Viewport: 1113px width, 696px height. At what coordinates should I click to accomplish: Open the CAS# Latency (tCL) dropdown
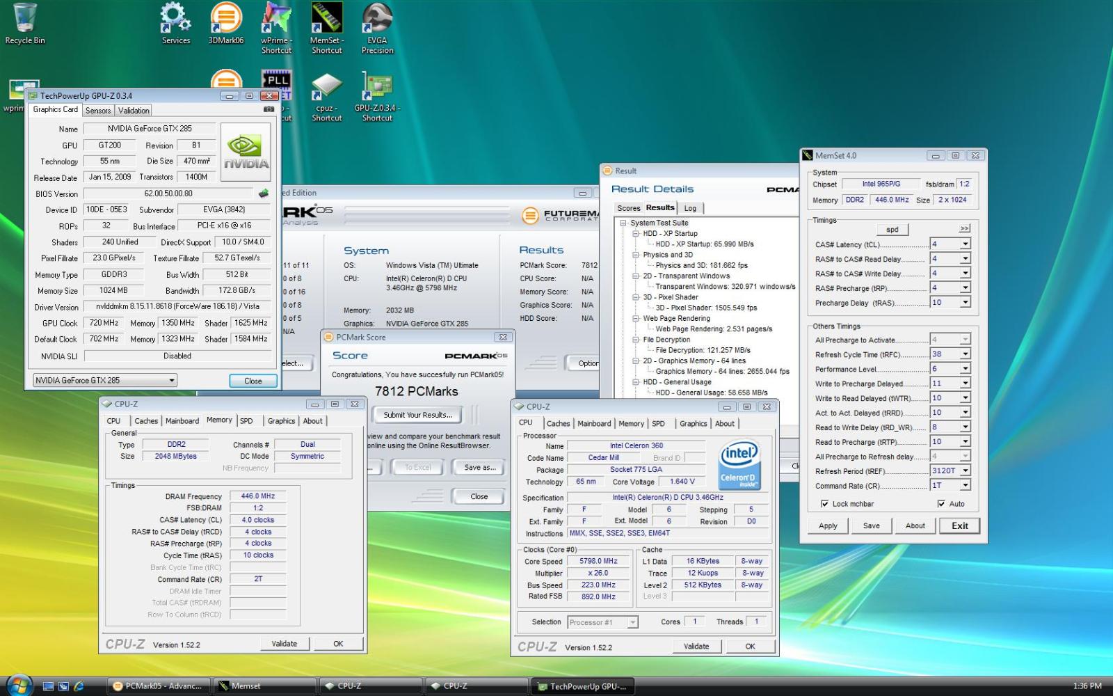[x=965, y=244]
